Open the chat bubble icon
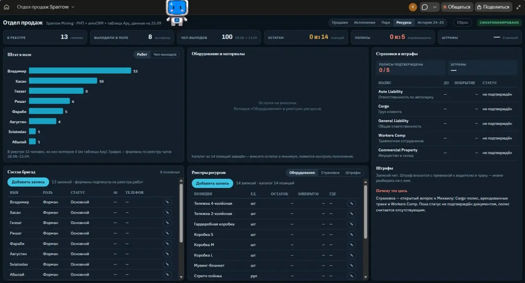Screen dimensions: 525x283 [425, 7]
